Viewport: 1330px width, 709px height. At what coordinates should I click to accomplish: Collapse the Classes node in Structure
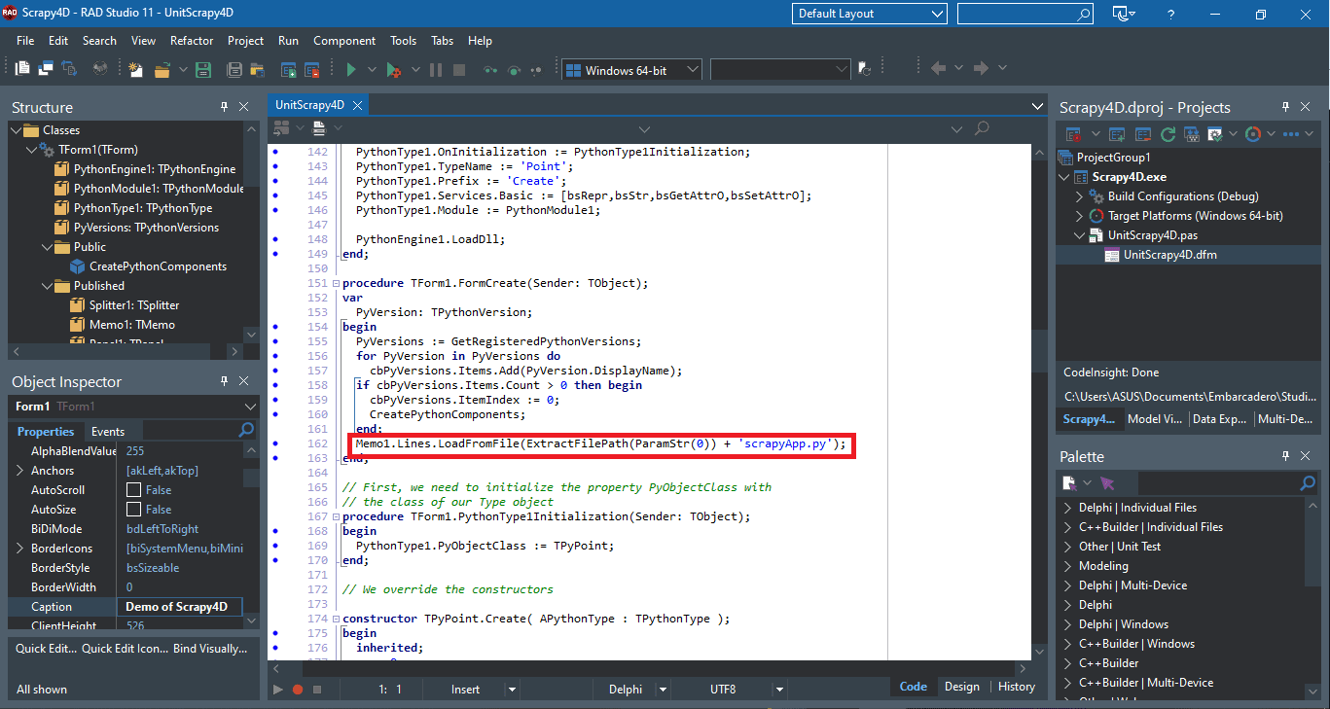pyautogui.click(x=17, y=130)
